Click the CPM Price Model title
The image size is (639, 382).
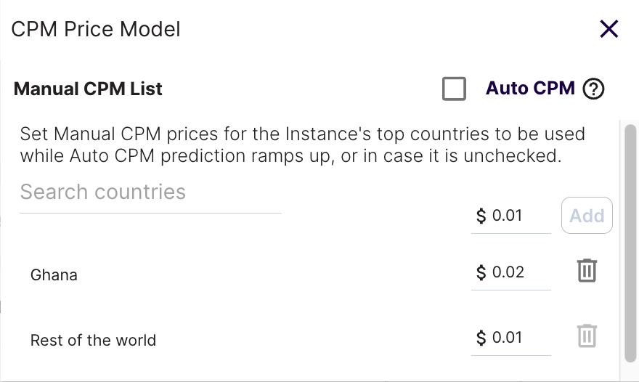(96, 29)
